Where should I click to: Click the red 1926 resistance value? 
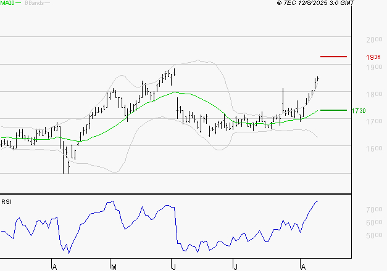coord(373,57)
